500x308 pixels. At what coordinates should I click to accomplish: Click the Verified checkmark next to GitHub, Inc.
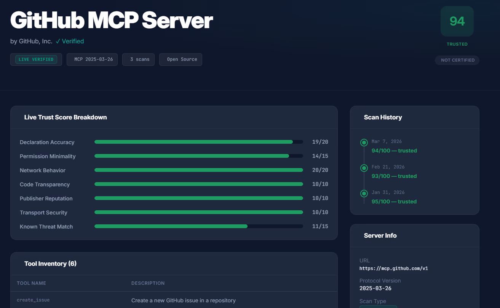click(70, 41)
